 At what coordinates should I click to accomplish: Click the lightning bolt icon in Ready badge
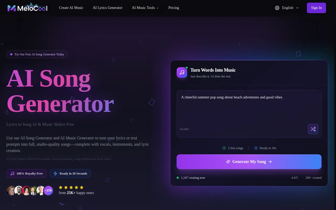click(x=55, y=174)
